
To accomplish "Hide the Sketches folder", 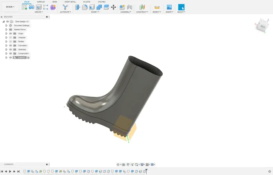I will point(11,50).
